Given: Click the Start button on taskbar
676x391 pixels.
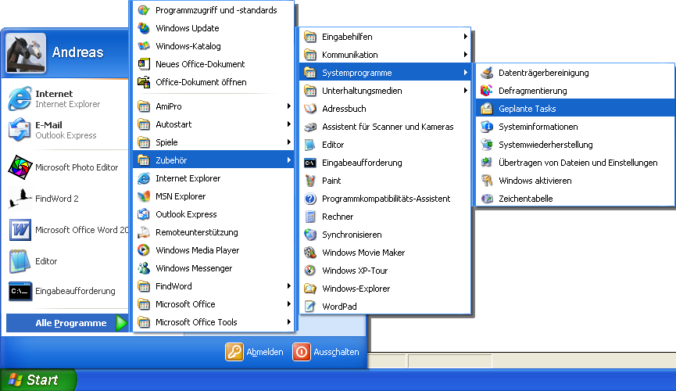Looking at the screenshot, I should click(38, 380).
